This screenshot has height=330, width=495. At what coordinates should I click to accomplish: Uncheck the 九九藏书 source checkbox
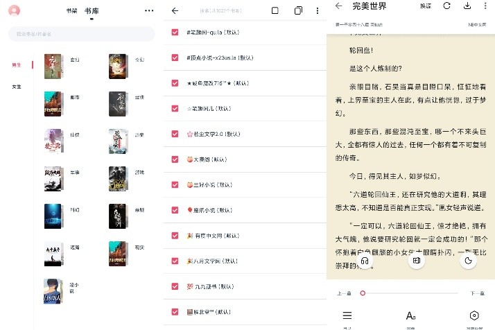tap(175, 286)
